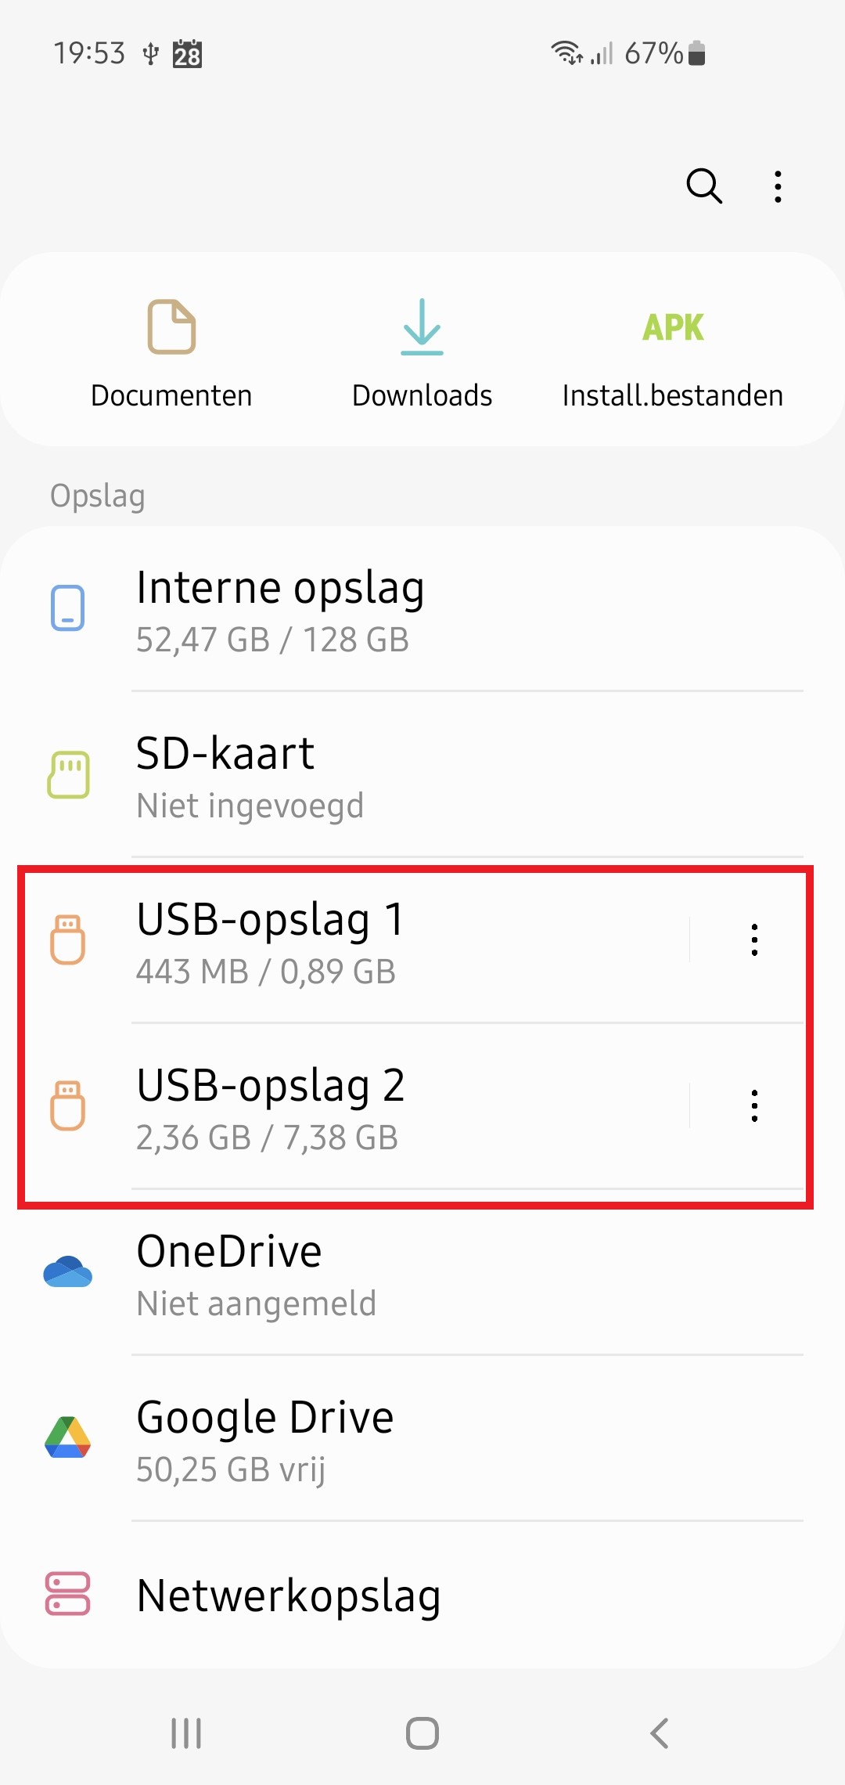Image resolution: width=845 pixels, height=1785 pixels.
Task: Tap the SD-kaart icon
Action: 69,775
